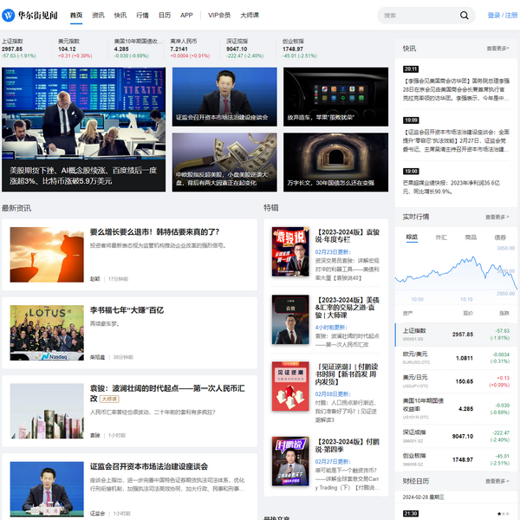520x520 pixels.
Task: Open the VIP会员 navigation item
Action: point(219,15)
